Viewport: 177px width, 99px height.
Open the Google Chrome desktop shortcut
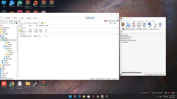pos(12,85)
